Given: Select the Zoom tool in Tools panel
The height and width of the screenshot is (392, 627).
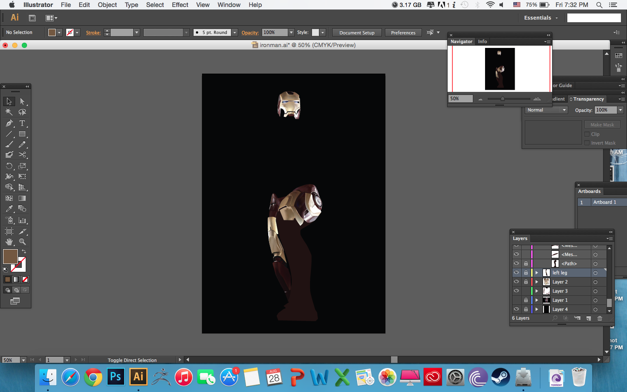Looking at the screenshot, I should coord(22,242).
